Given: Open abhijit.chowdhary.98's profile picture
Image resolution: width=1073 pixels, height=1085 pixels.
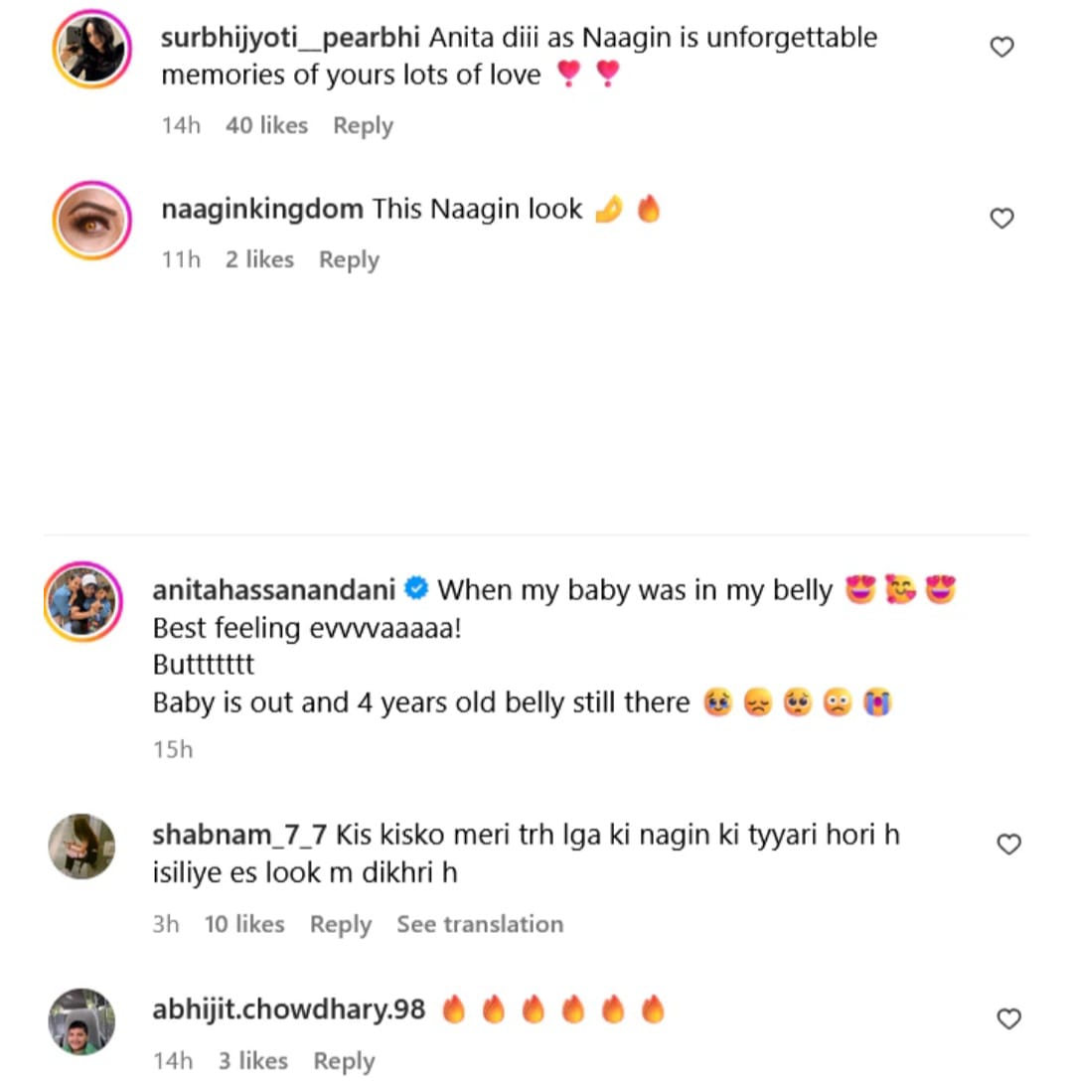Looking at the screenshot, I should point(82,1021).
